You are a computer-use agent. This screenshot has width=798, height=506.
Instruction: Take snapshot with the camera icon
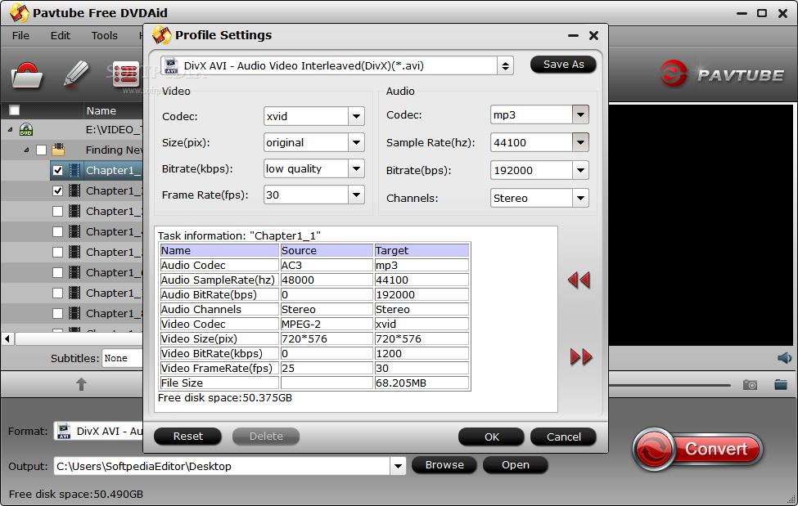750,384
